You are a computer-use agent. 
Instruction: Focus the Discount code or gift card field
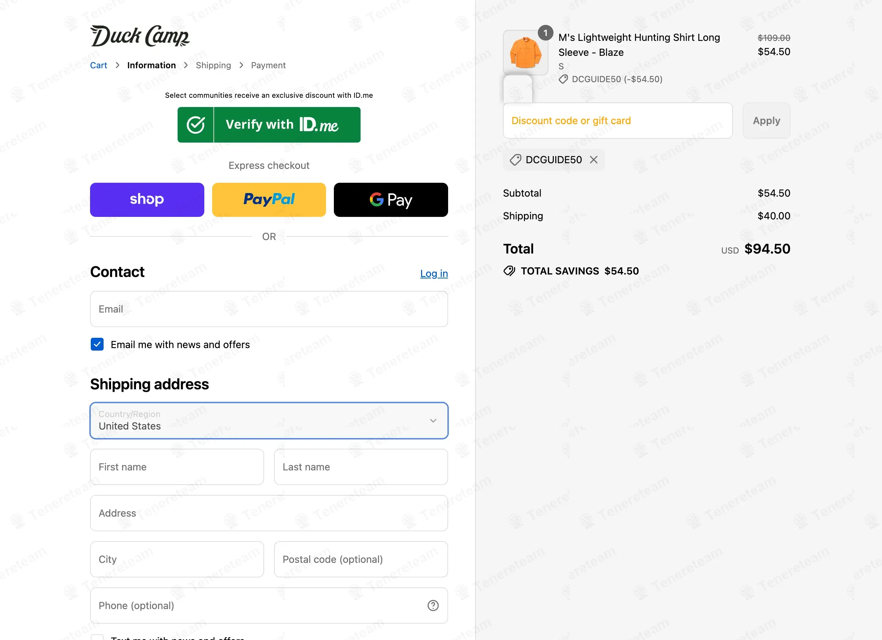point(617,121)
